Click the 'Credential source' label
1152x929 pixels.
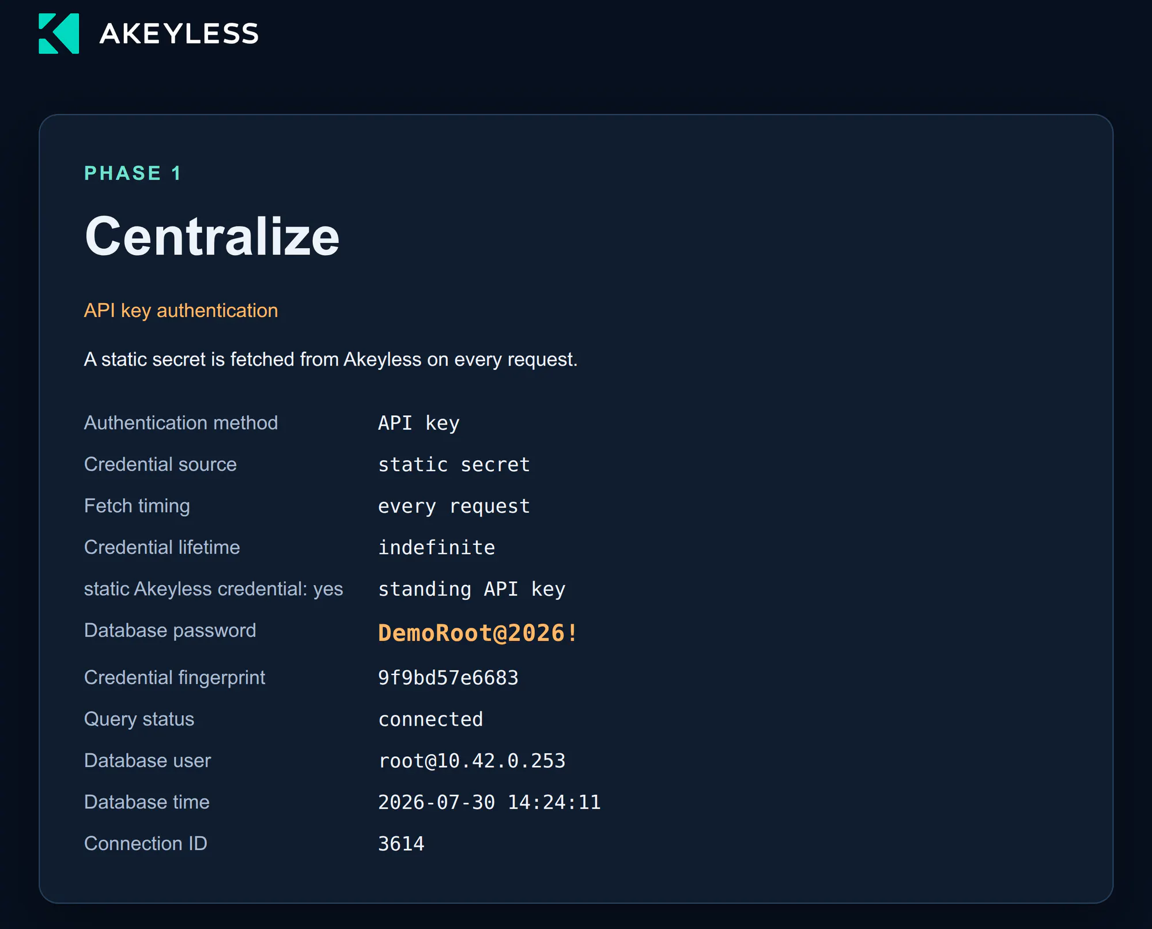(160, 465)
